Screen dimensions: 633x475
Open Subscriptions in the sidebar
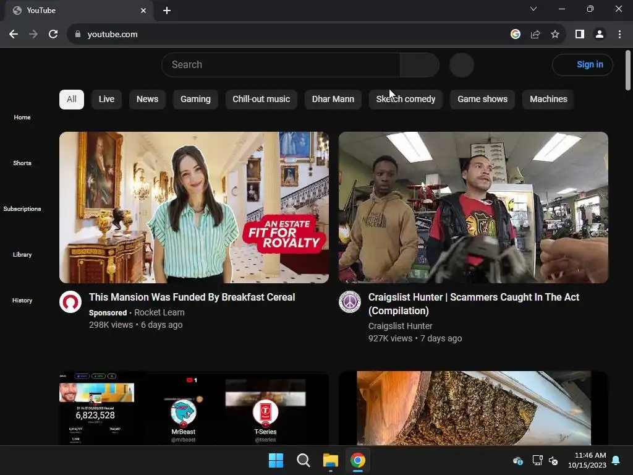point(22,209)
